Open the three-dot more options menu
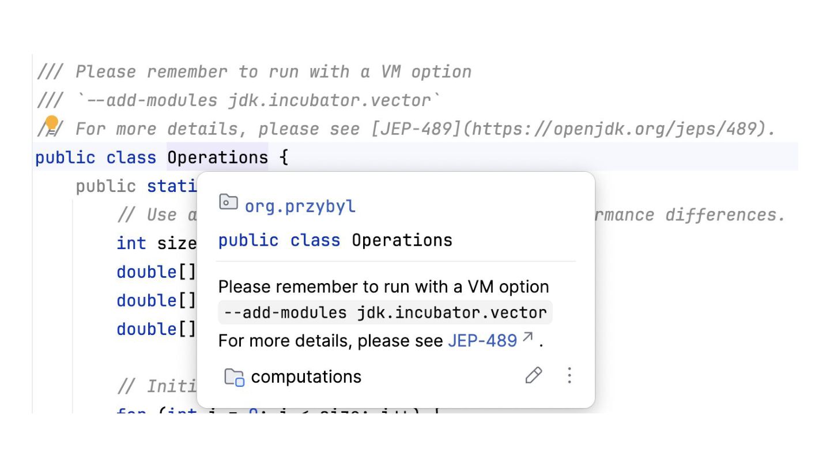 click(569, 376)
